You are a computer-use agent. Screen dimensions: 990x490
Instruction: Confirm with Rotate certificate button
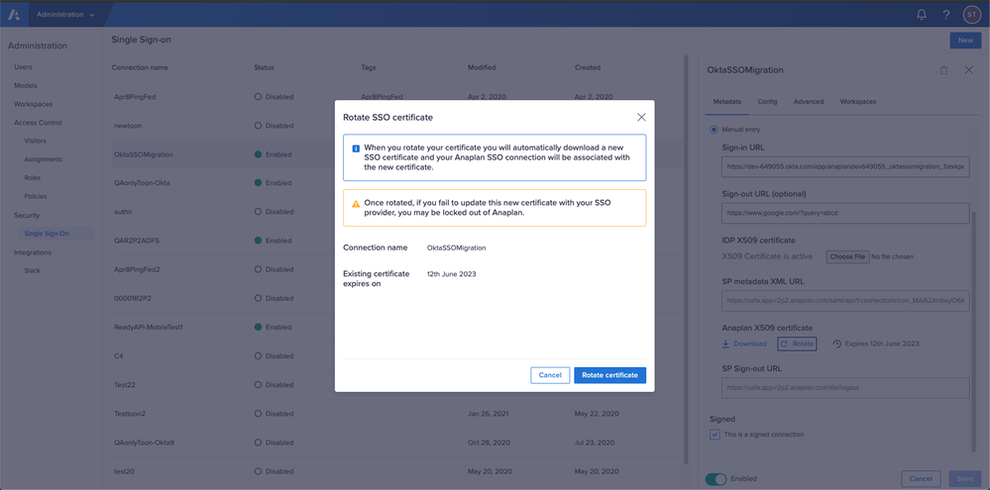609,375
